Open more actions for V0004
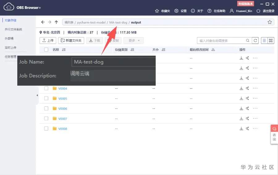The width and height of the screenshot is (278, 175). pos(255,88)
